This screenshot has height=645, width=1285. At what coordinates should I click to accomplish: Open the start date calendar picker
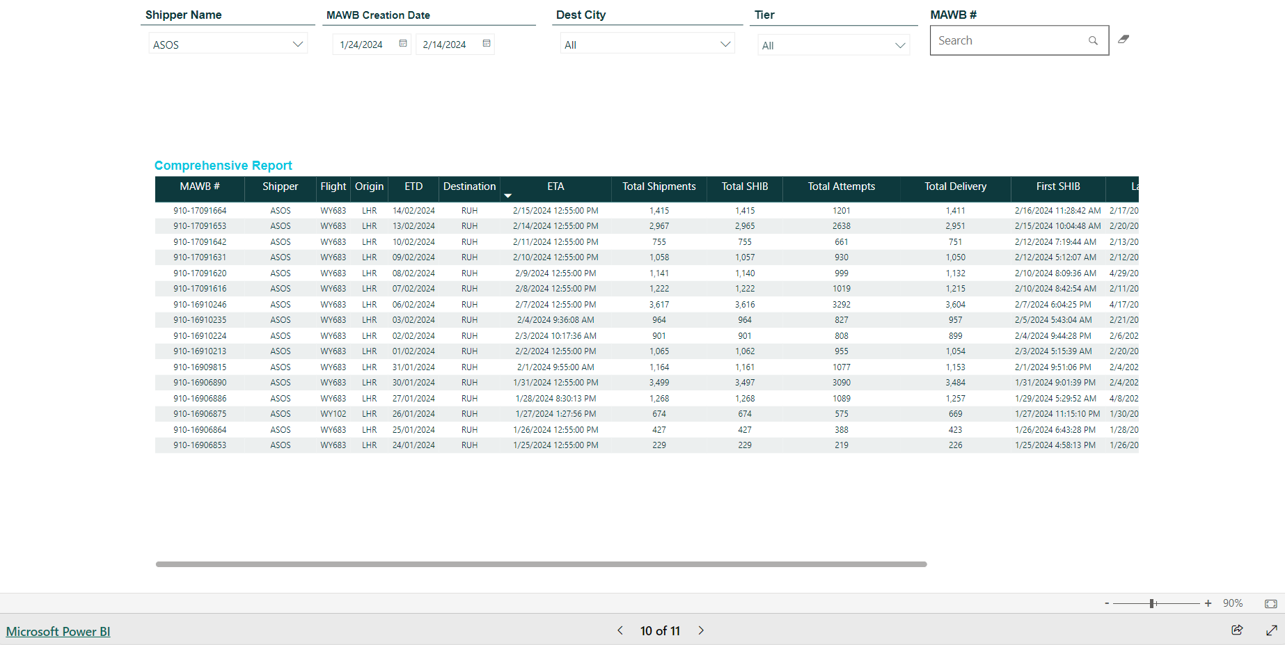click(x=403, y=44)
